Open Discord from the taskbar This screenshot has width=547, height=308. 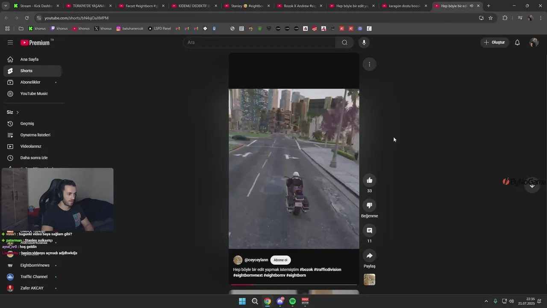tap(280, 301)
